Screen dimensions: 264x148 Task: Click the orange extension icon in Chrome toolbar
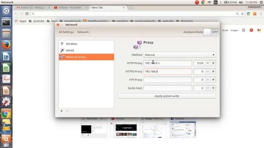255,14
